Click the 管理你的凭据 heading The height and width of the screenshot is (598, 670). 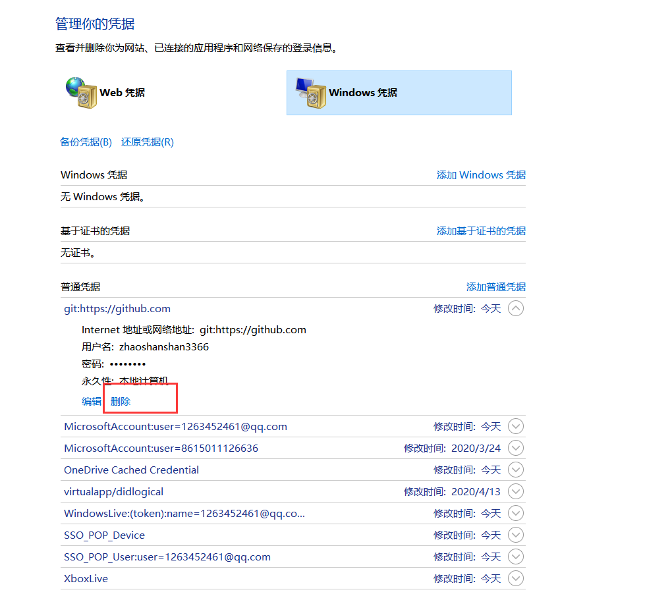coord(95,24)
